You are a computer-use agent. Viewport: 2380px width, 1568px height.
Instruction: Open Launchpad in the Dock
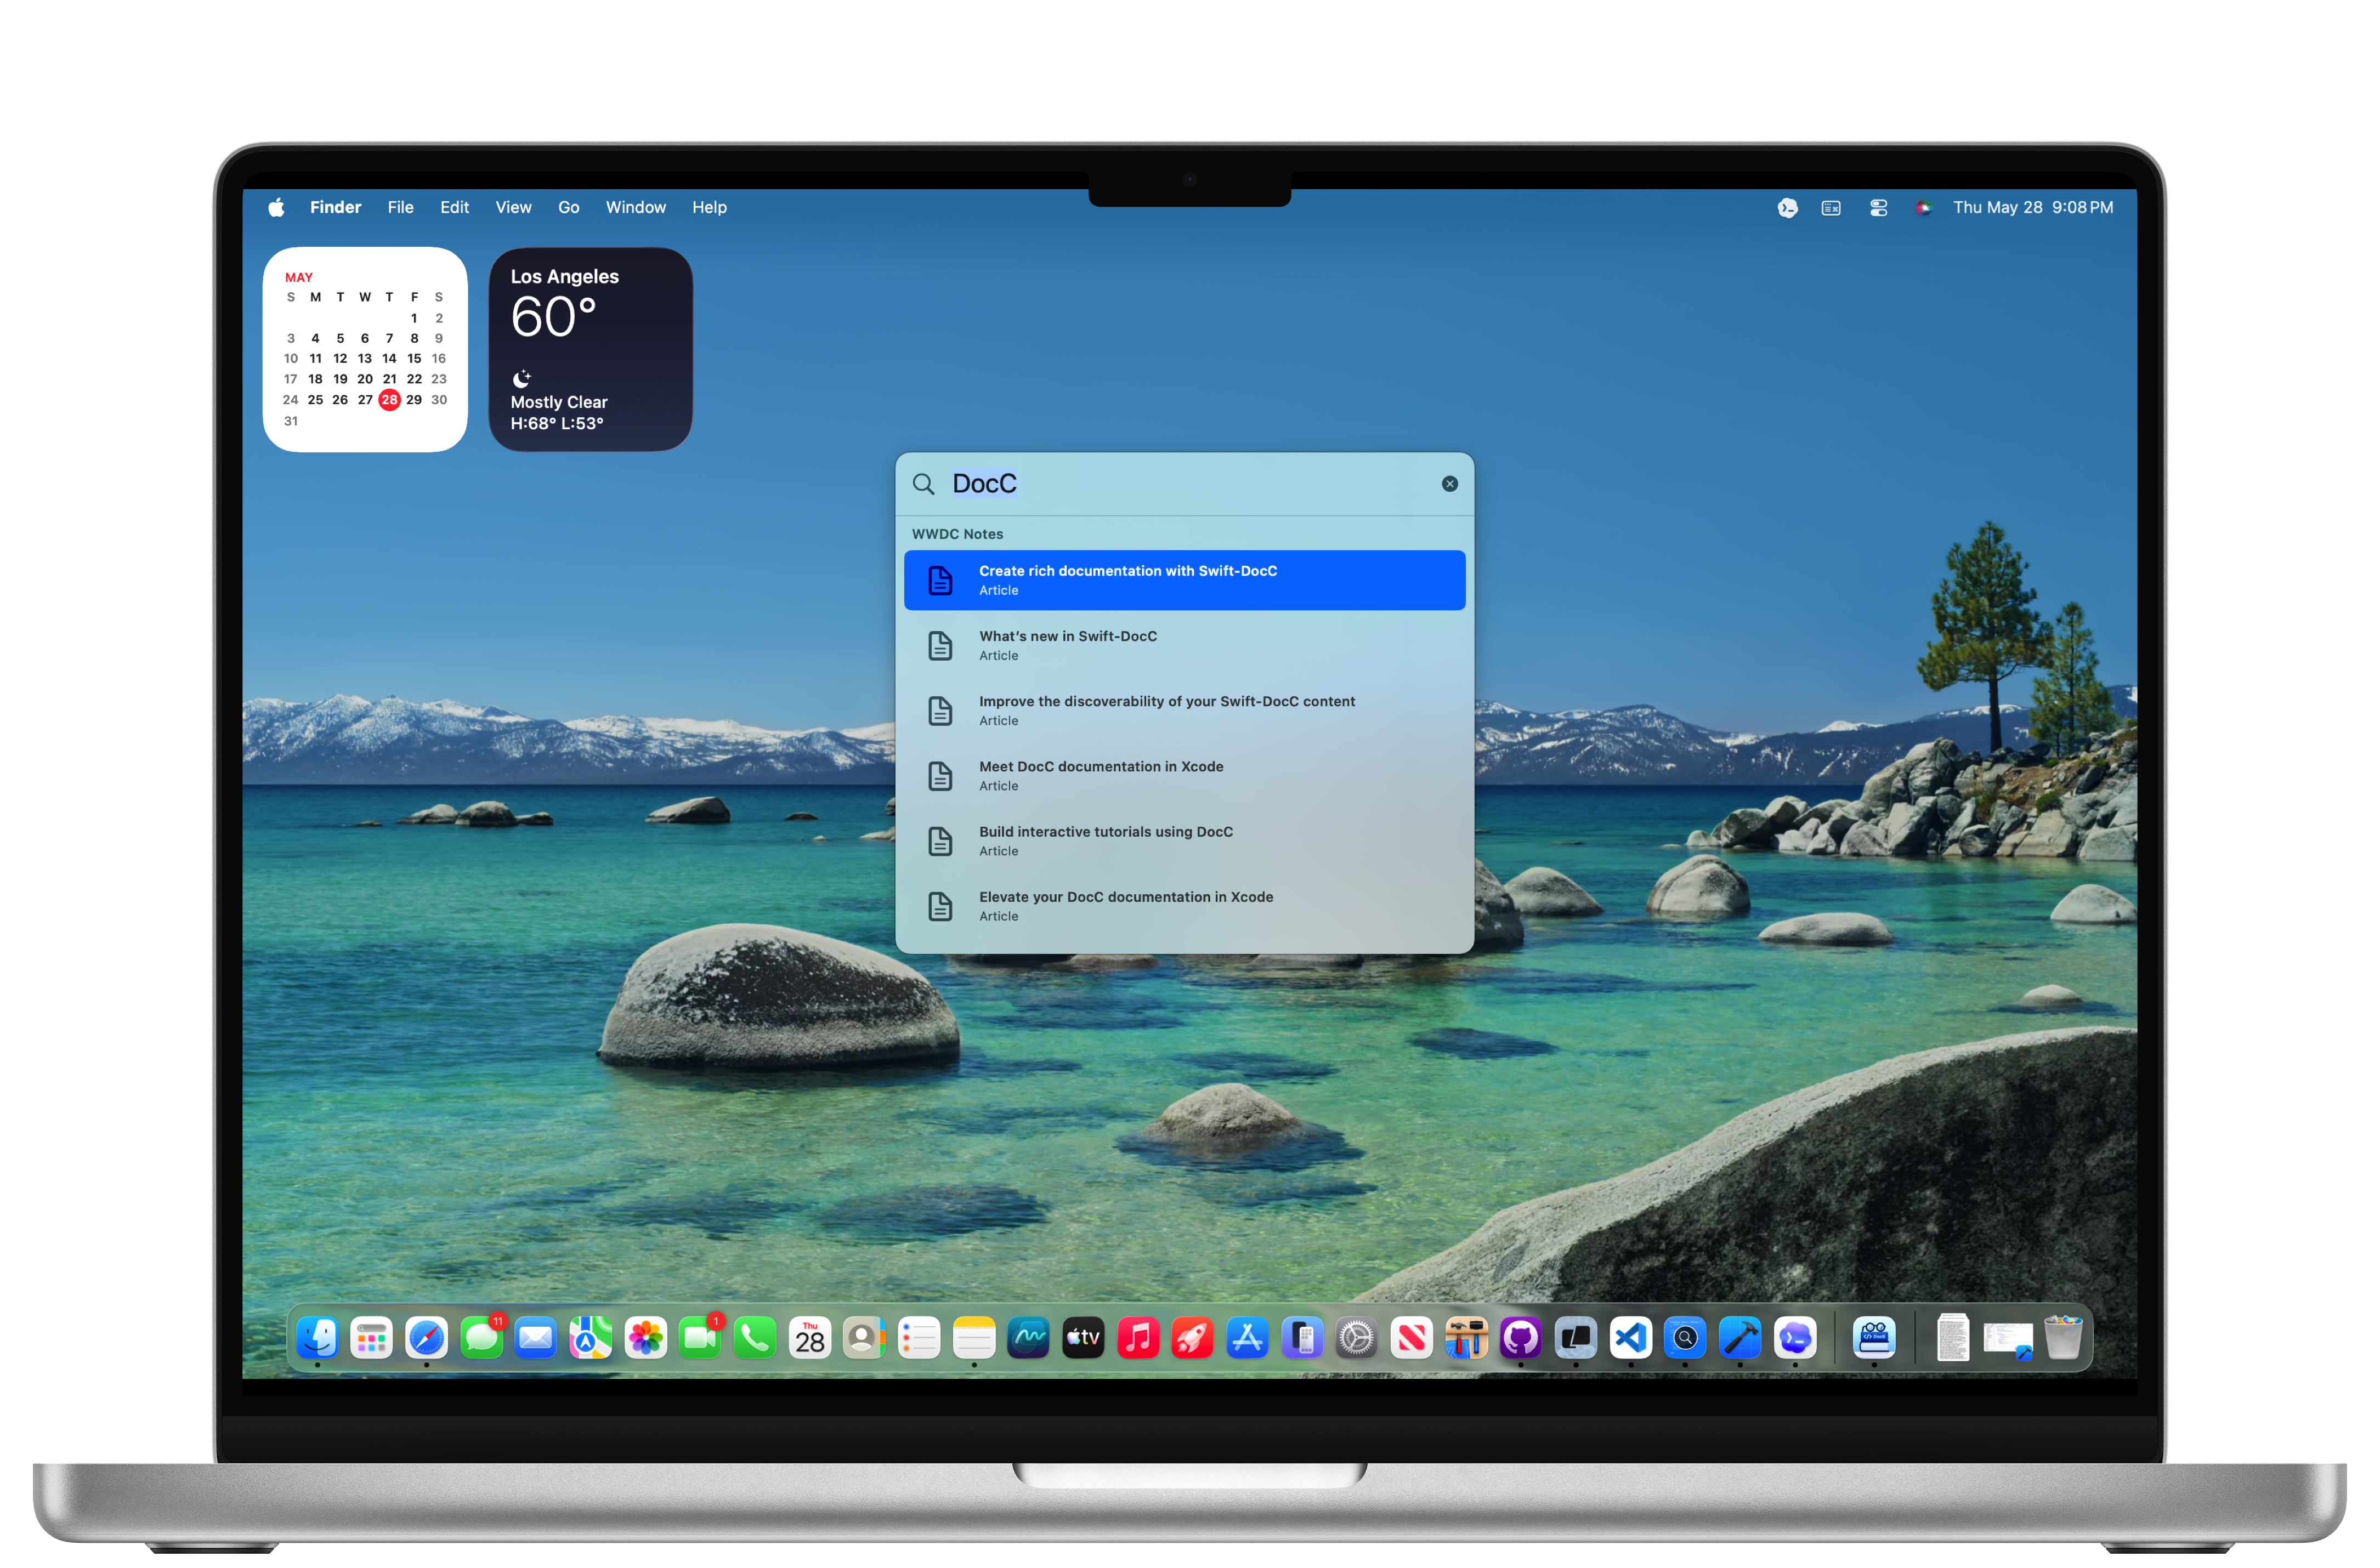coord(372,1337)
